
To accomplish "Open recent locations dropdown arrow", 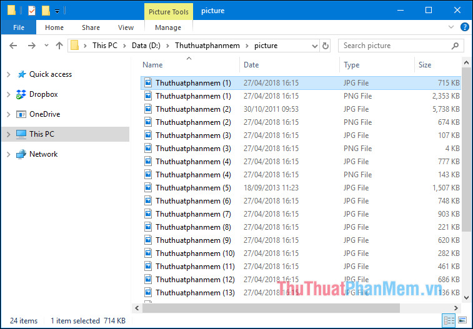I will coord(46,46).
